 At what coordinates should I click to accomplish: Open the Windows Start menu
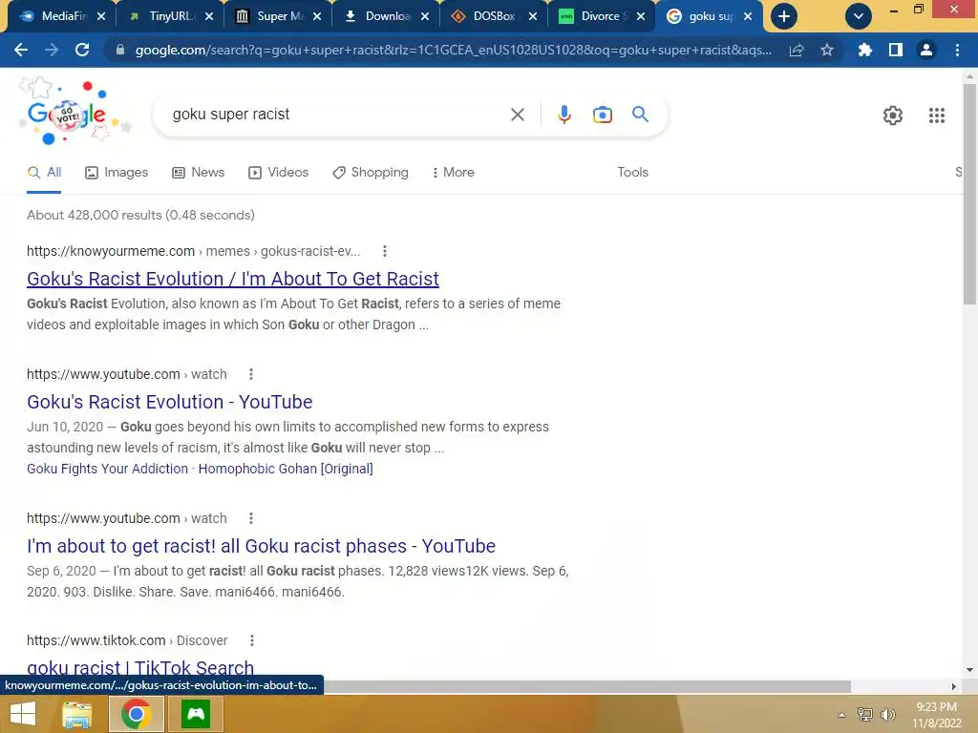[23, 714]
